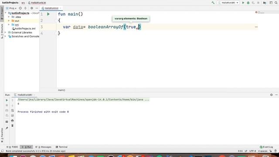The width and height of the screenshot is (279, 157).
Task: Click the java path line in console
Action: tap(83, 100)
